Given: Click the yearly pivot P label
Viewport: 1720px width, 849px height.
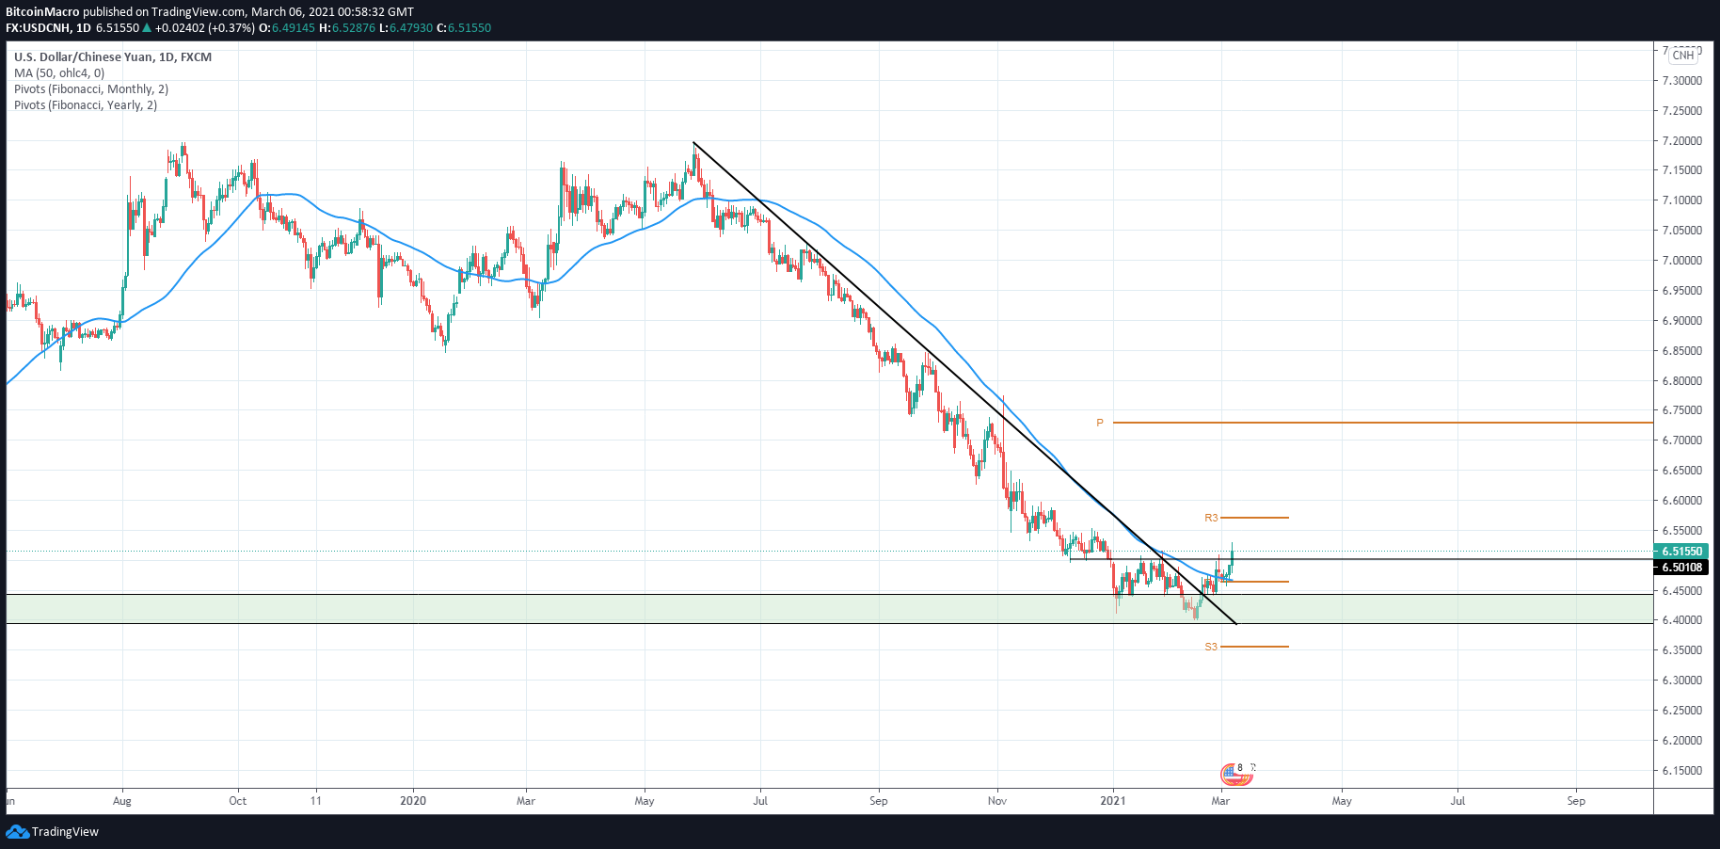Looking at the screenshot, I should pos(1100,424).
